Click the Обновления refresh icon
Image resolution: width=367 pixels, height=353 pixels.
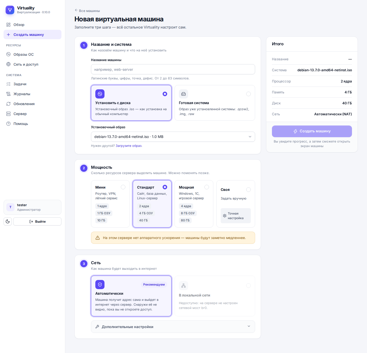(x=8, y=104)
